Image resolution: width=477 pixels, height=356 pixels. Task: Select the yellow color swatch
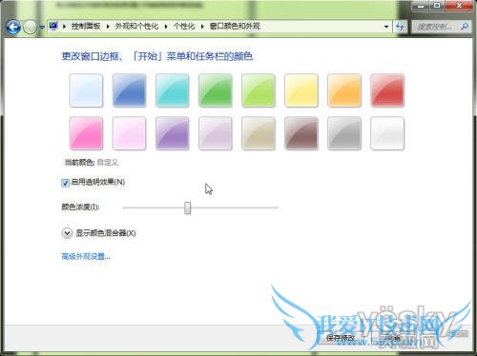tap(301, 90)
